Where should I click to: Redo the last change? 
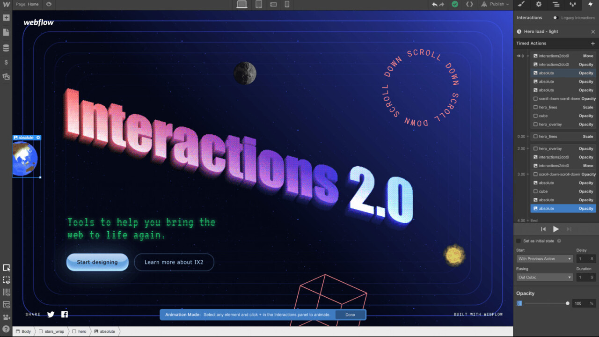click(442, 4)
